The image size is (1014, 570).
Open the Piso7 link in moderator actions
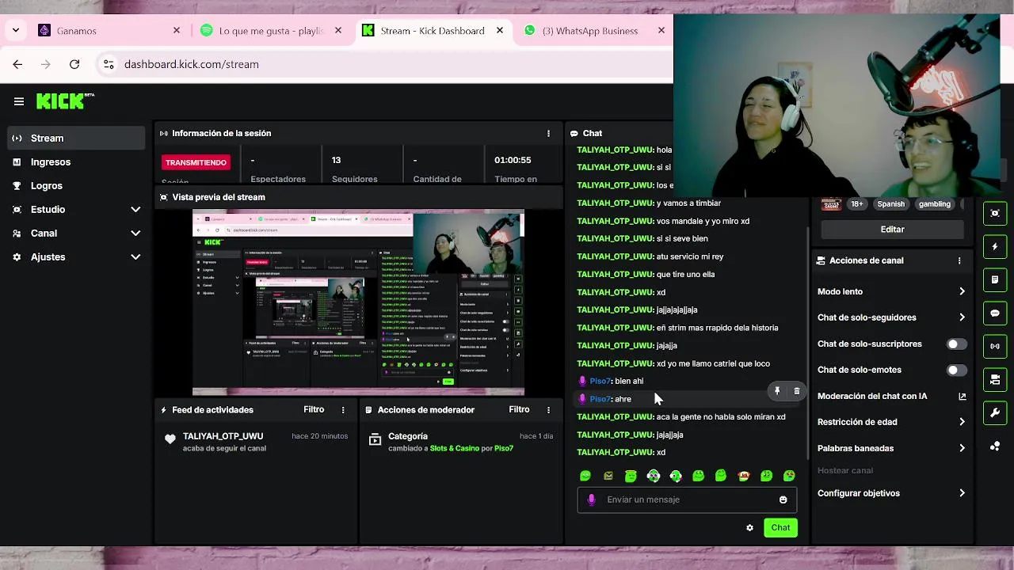504,449
